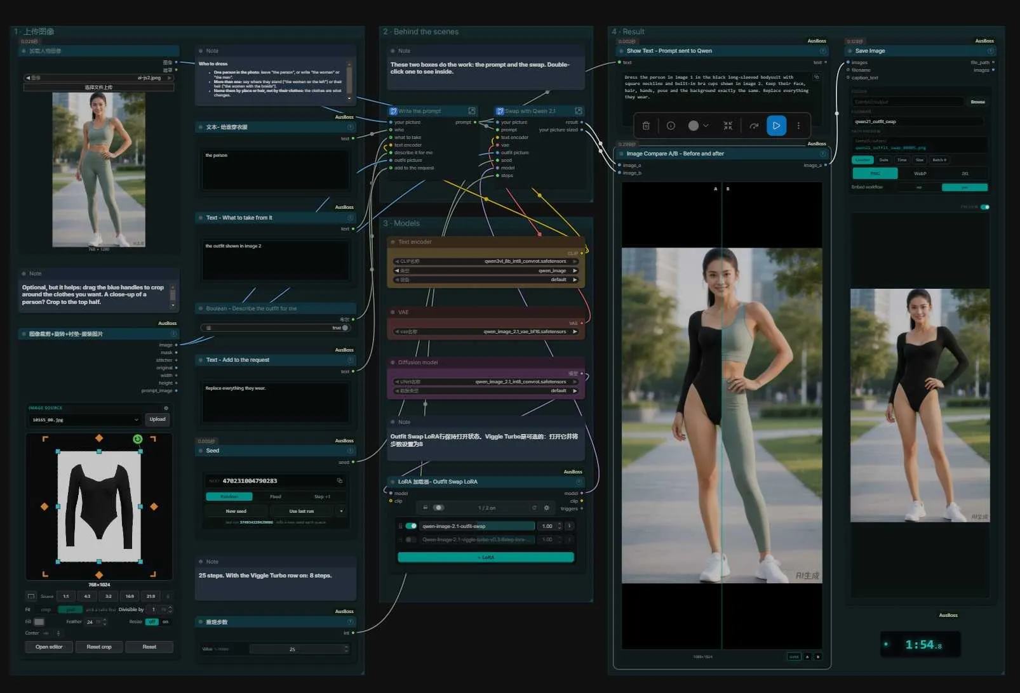Open Image Source settings gear icon
Screen dimensions: 1020x693
pos(166,408)
